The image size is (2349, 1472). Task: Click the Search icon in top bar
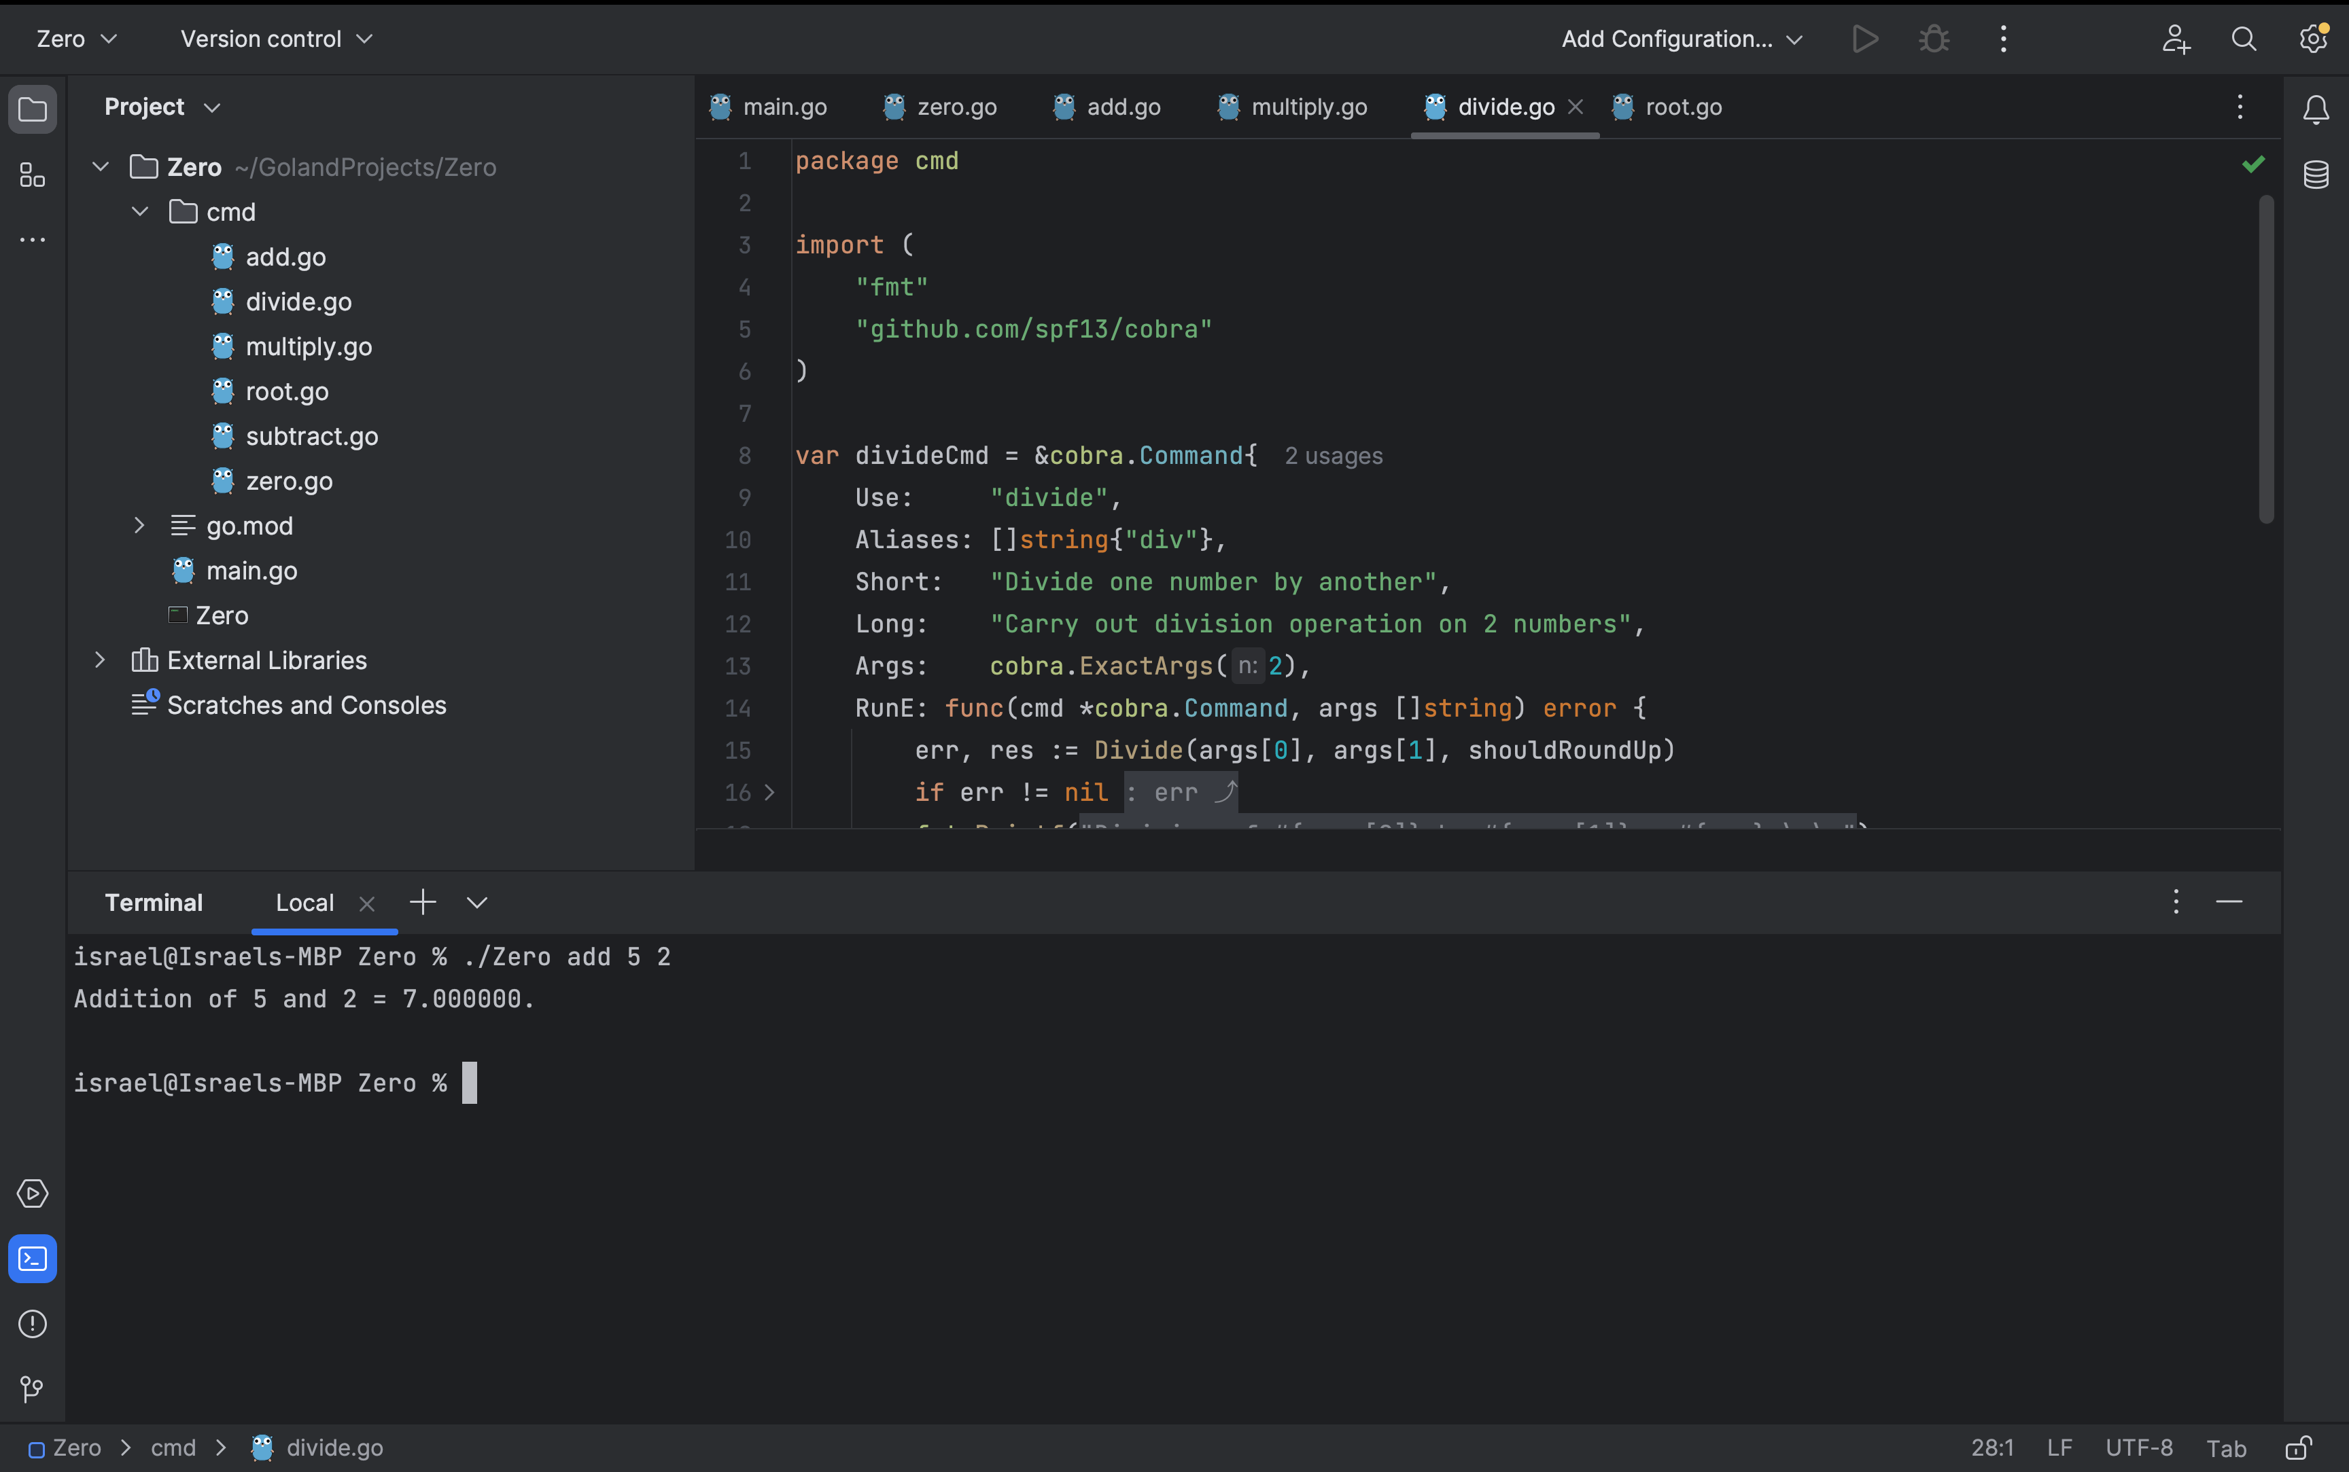[2242, 39]
